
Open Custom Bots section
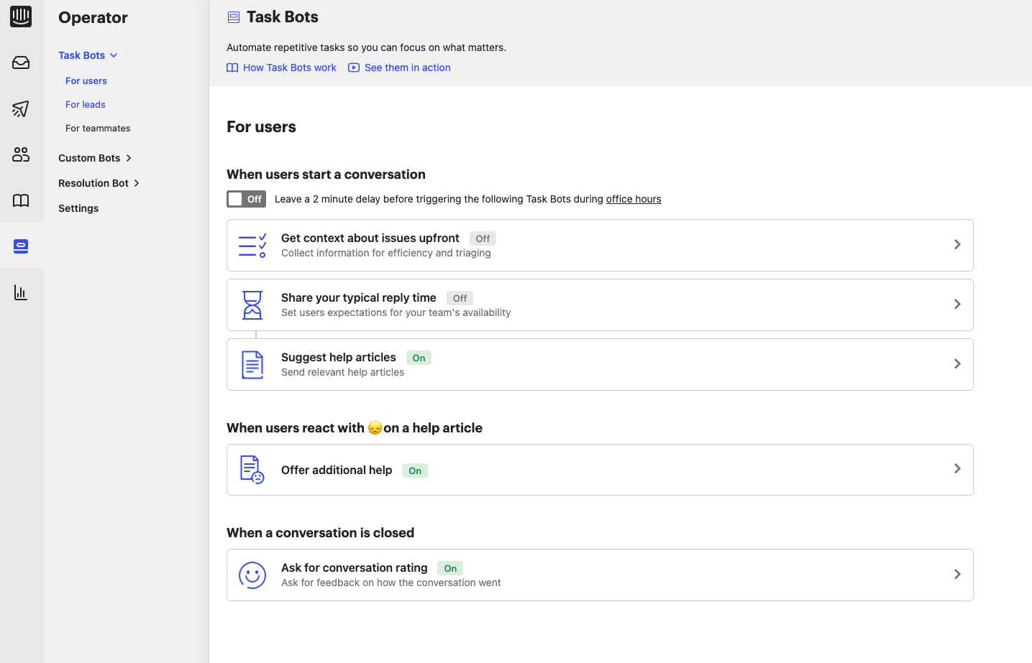point(89,158)
